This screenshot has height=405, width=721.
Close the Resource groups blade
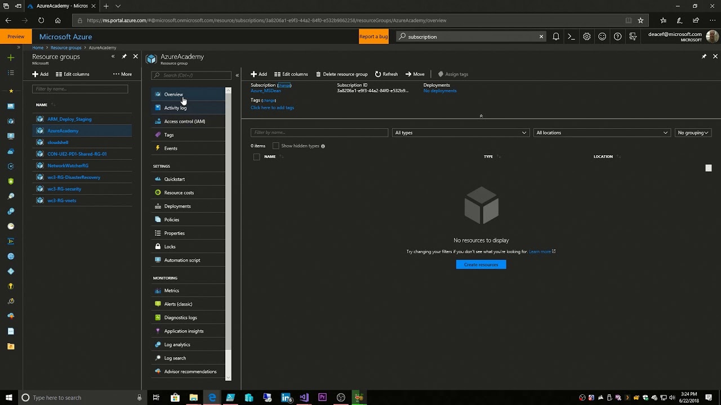(135, 56)
